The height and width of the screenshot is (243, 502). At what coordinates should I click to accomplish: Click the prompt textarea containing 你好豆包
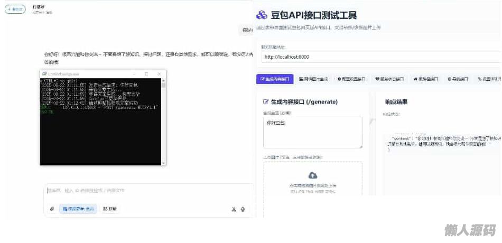(x=313, y=133)
